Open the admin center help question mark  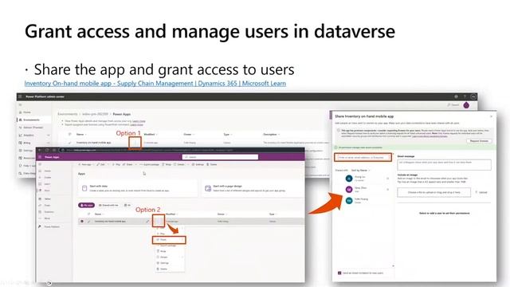pyautogui.click(x=465, y=96)
